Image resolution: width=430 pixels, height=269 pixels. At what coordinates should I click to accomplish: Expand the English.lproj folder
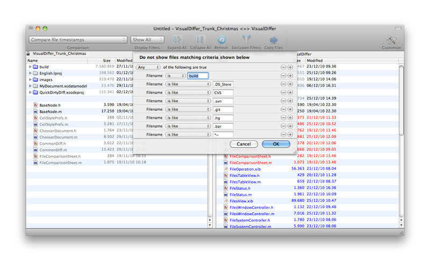(30, 73)
